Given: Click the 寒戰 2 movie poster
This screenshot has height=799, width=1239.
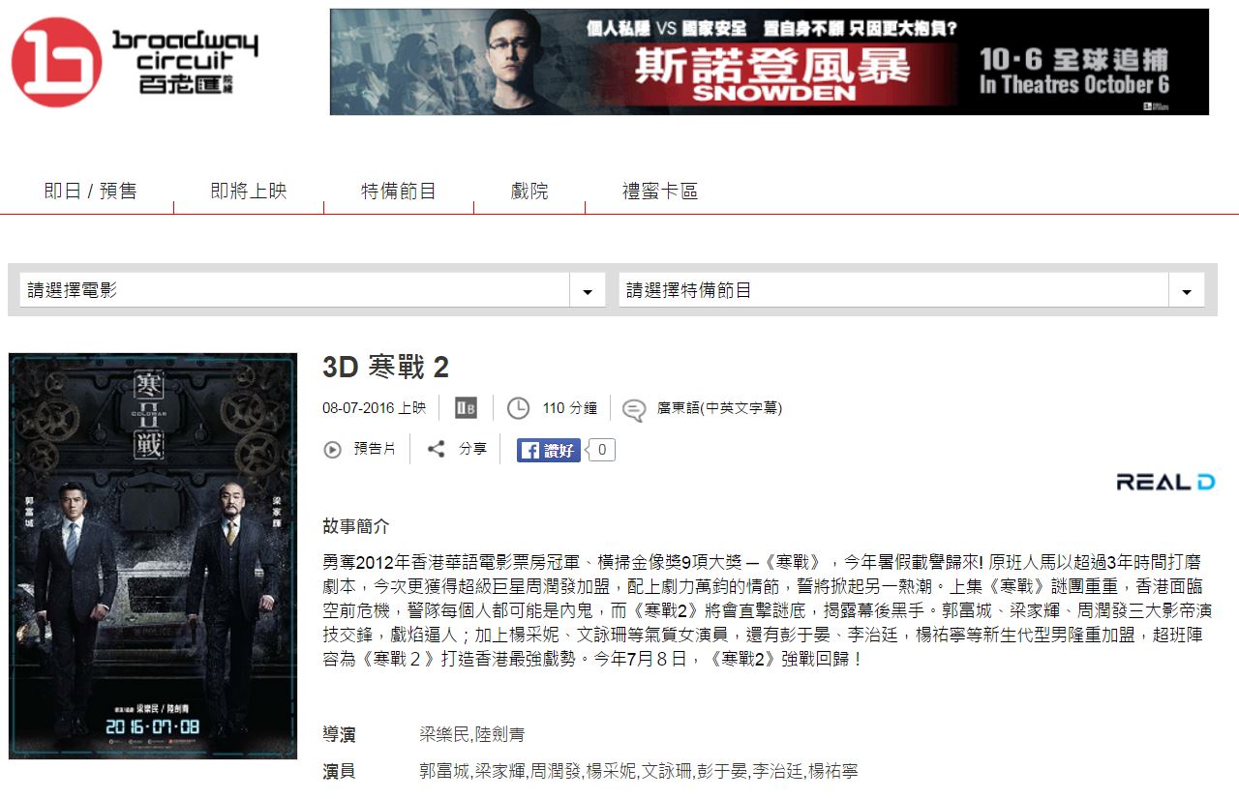Looking at the screenshot, I should click(153, 556).
